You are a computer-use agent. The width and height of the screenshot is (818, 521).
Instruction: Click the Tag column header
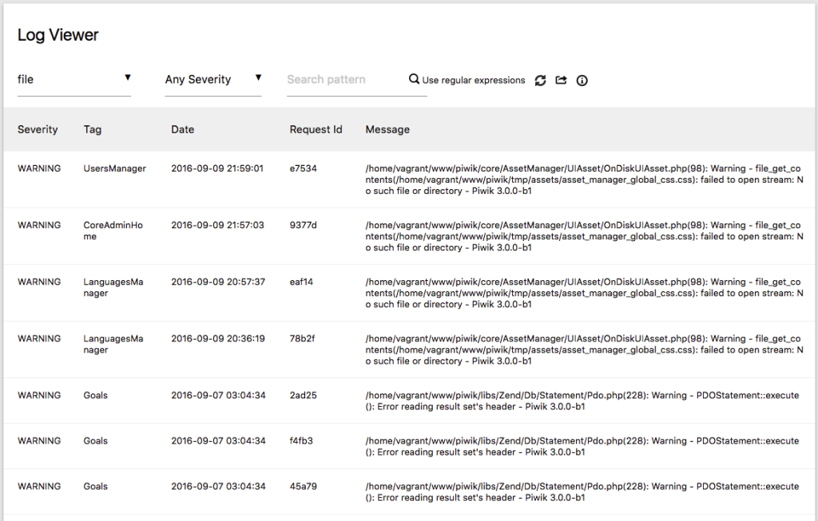point(93,130)
